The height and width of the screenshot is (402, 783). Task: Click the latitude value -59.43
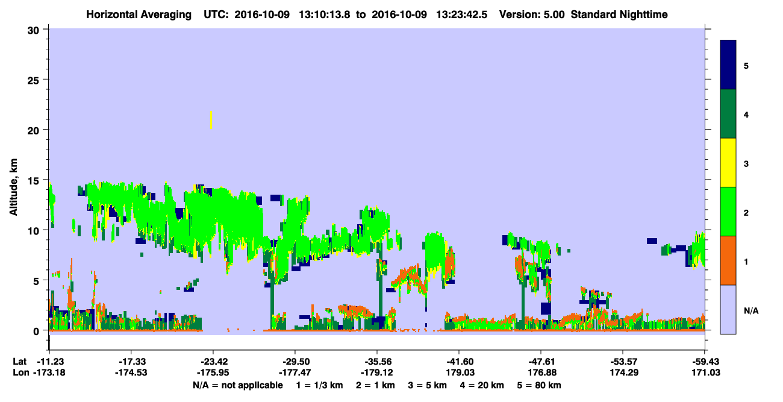704,361
